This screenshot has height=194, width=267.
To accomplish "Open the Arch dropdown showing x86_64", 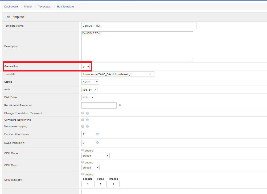I will [89, 90].
